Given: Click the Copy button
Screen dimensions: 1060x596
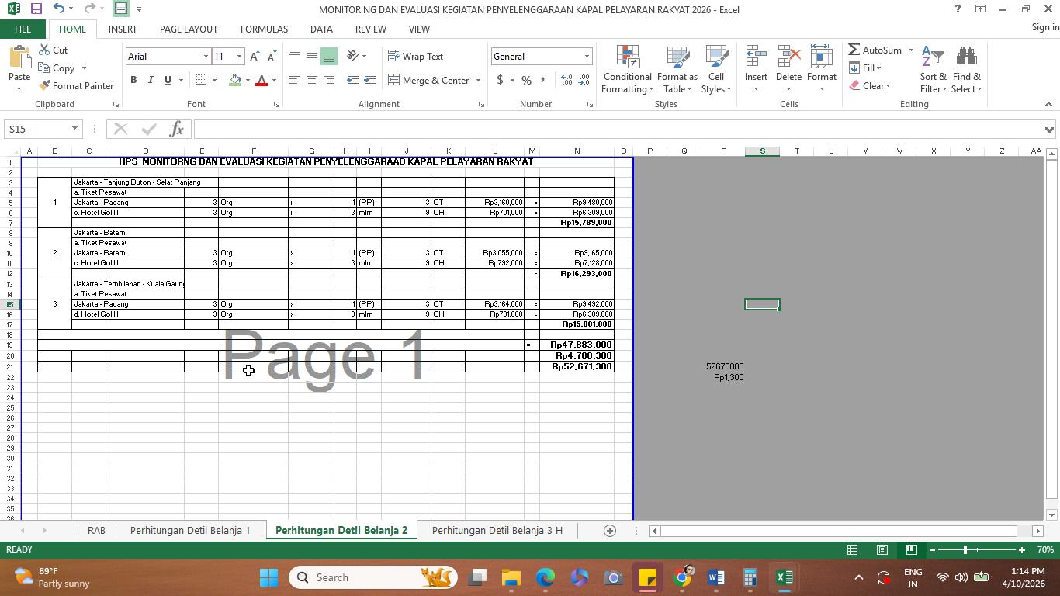Looking at the screenshot, I should click(57, 68).
